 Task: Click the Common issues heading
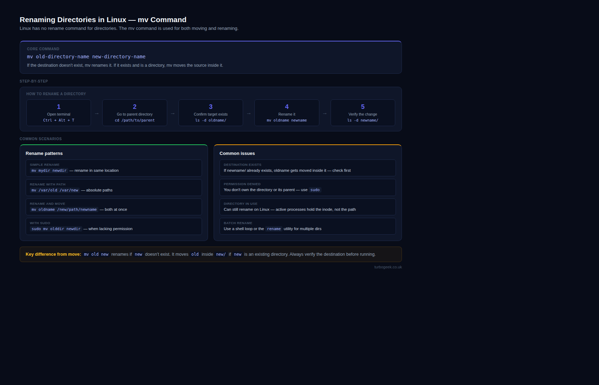click(x=237, y=154)
